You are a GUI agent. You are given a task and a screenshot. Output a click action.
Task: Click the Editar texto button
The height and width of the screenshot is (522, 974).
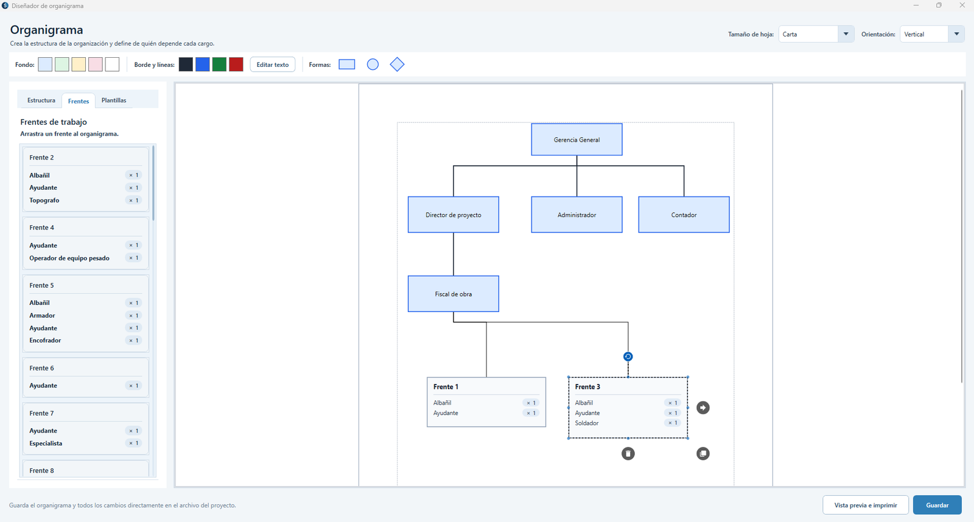(273, 64)
